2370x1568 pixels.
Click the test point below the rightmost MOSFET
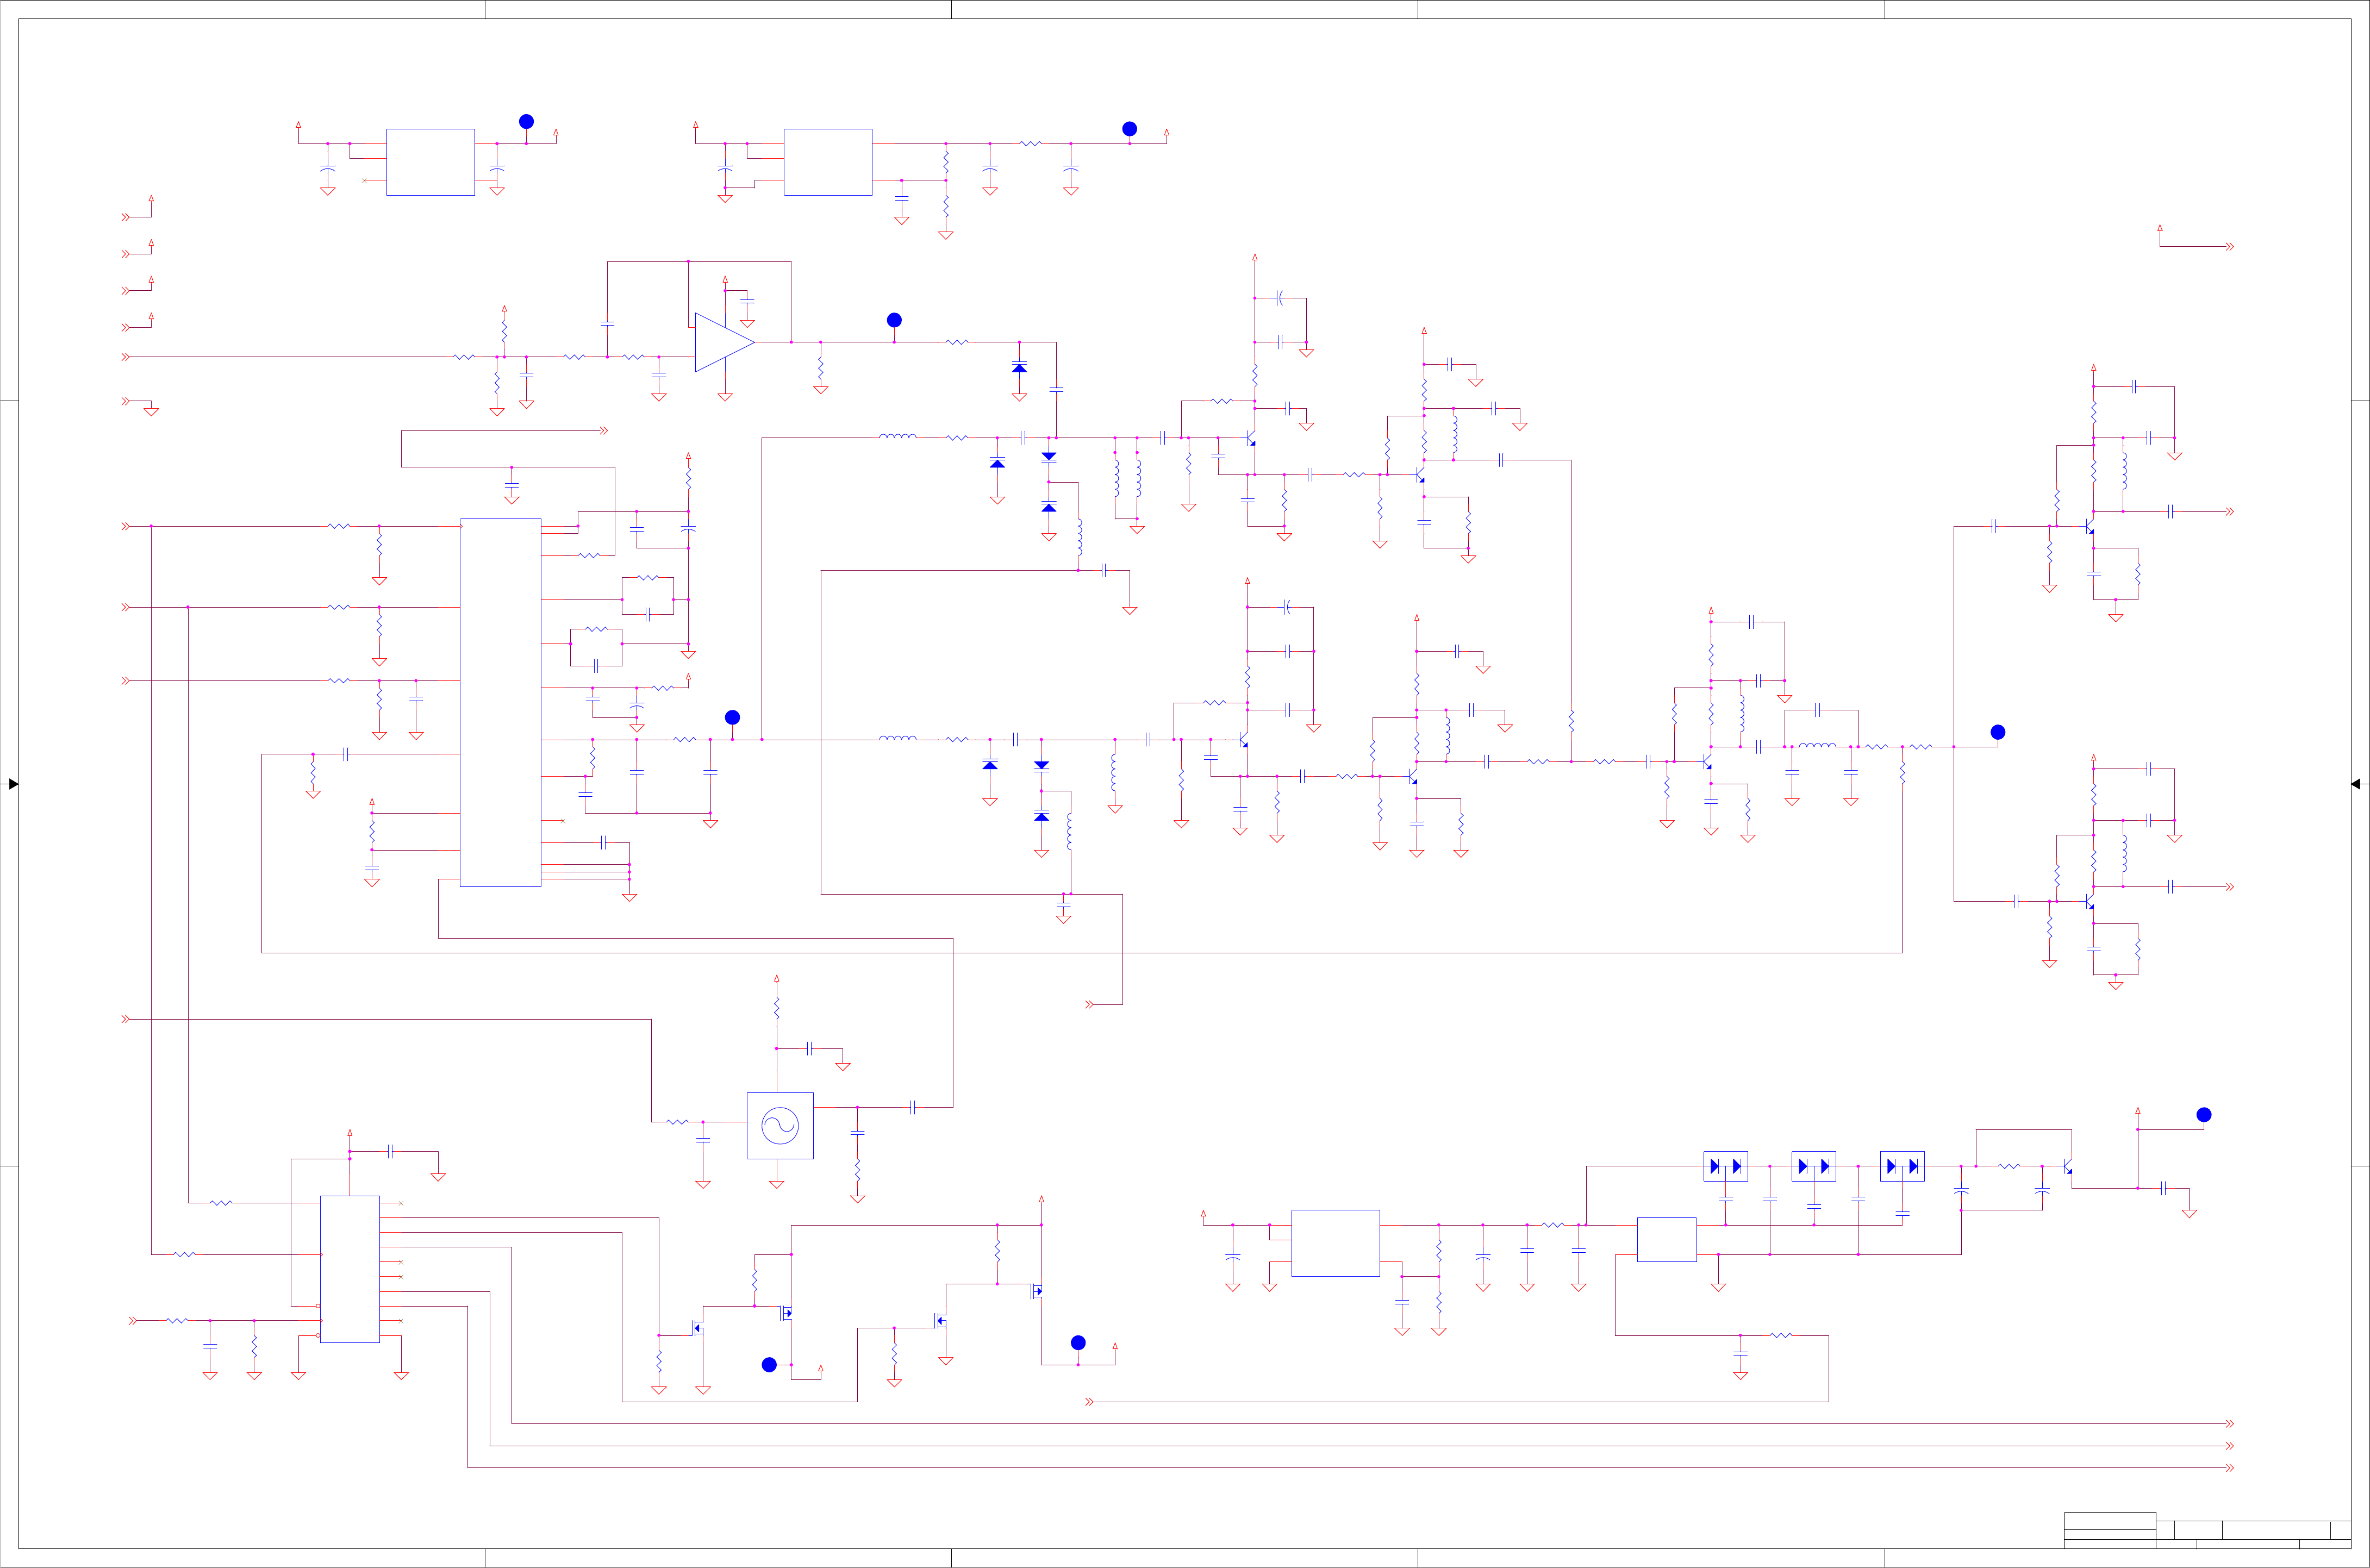pos(1078,1342)
